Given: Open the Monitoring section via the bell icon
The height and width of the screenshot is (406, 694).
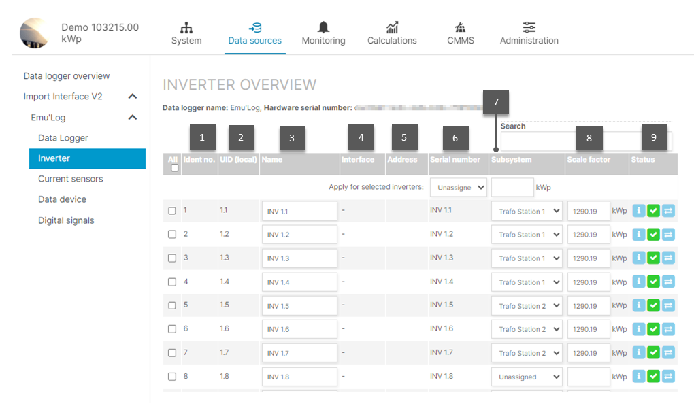Looking at the screenshot, I should (323, 29).
